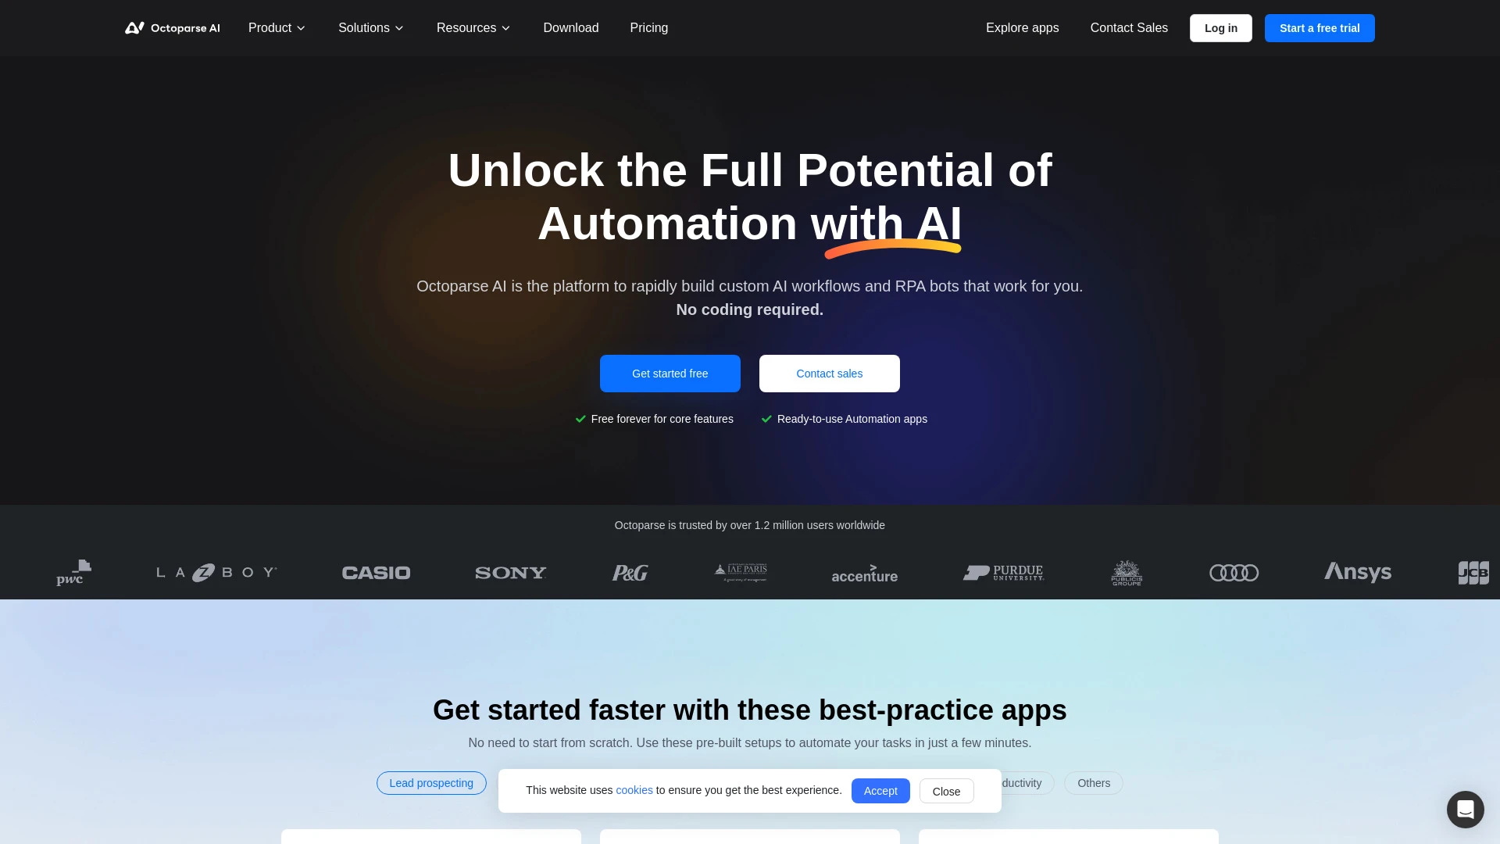Screen dimensions: 1500x844
Task: Expand the Product dropdown menu
Action: coord(277,28)
